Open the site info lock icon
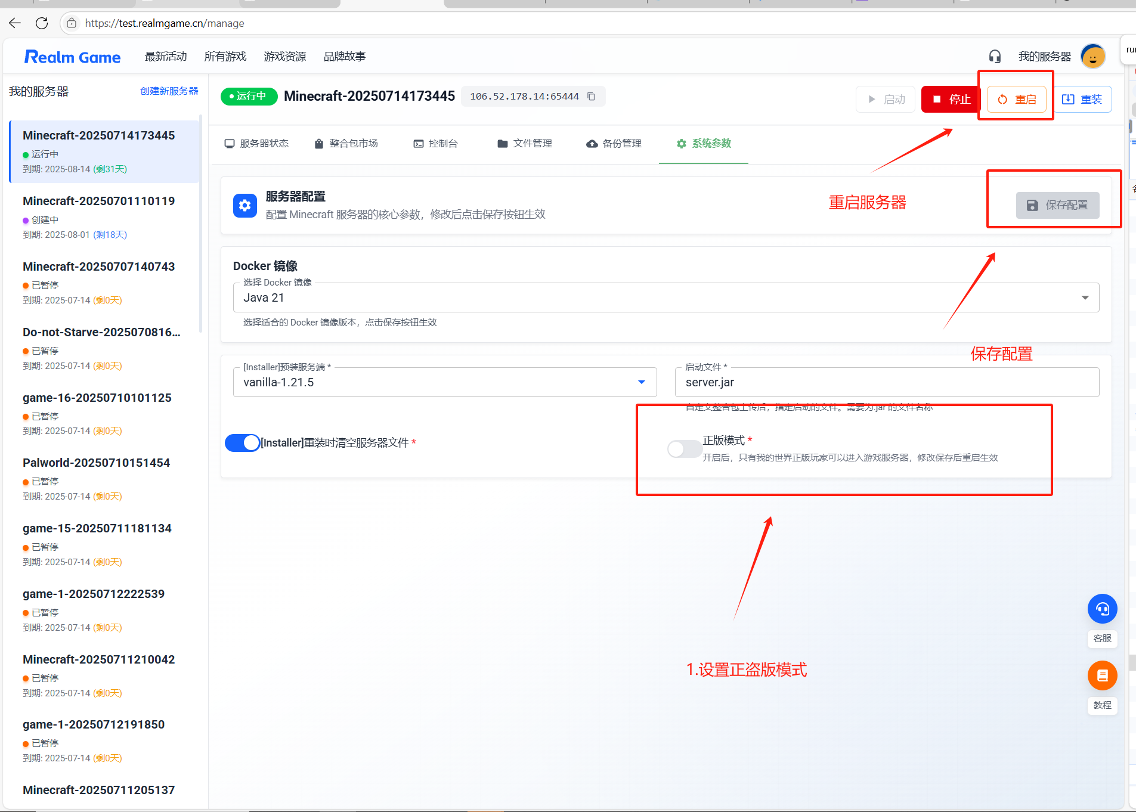The image size is (1136, 812). pos(72,23)
